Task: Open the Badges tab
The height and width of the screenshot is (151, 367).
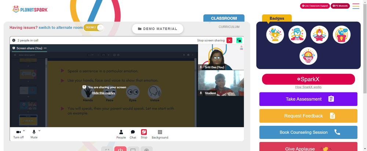Action: click(x=277, y=18)
